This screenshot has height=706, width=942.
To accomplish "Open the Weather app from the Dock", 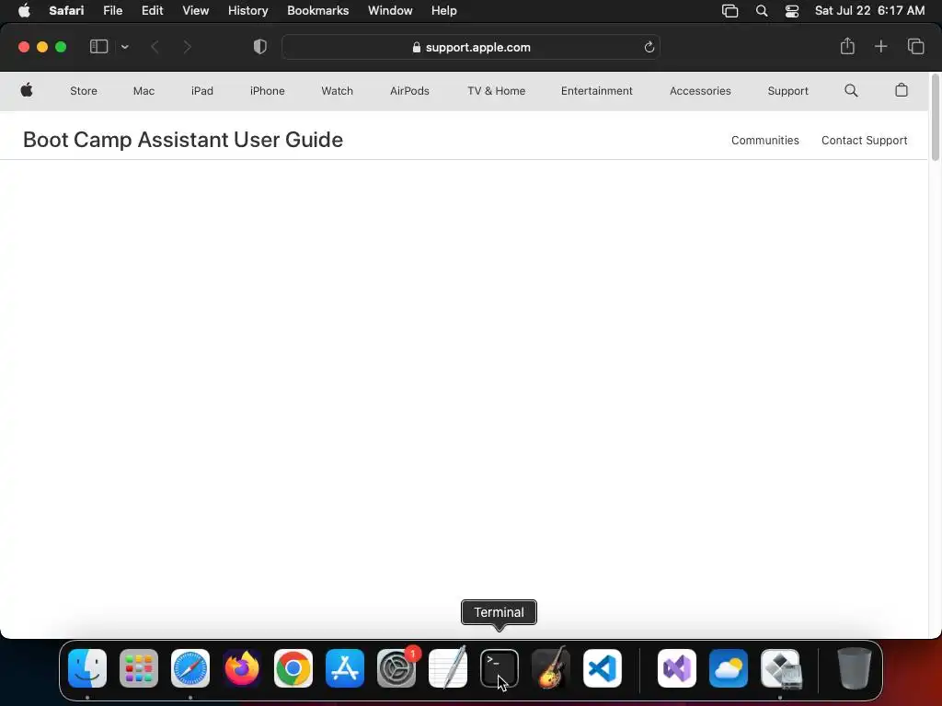I will coord(729,667).
